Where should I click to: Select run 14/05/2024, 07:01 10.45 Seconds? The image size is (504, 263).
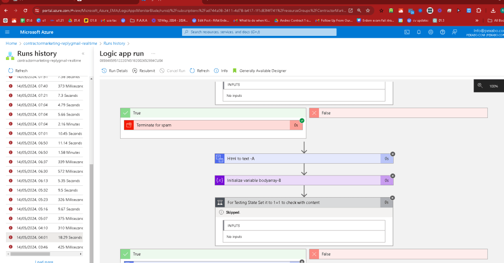tap(44, 134)
